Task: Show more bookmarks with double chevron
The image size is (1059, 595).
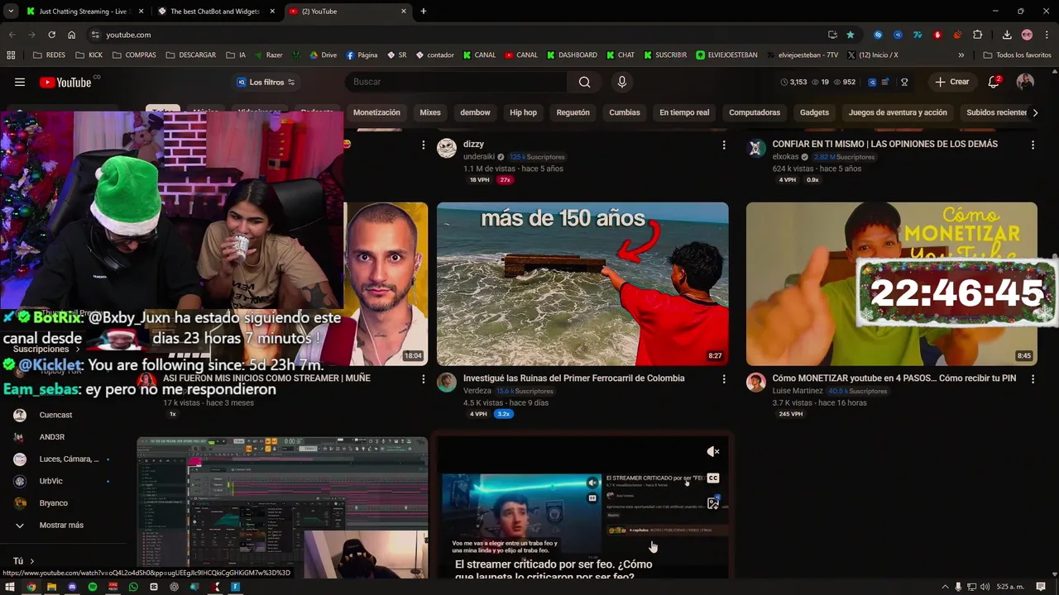Action: tap(961, 55)
